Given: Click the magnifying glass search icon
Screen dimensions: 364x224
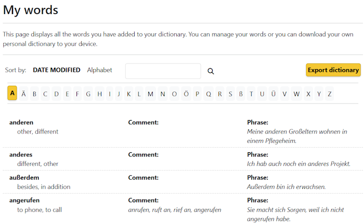Looking at the screenshot, I should (211, 71).
